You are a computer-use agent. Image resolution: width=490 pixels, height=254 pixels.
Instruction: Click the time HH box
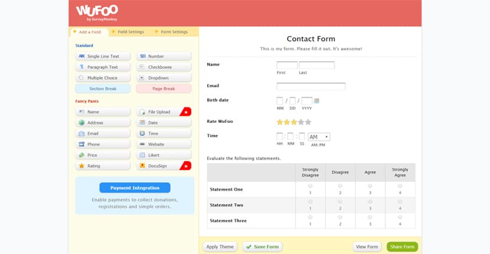pyautogui.click(x=280, y=136)
